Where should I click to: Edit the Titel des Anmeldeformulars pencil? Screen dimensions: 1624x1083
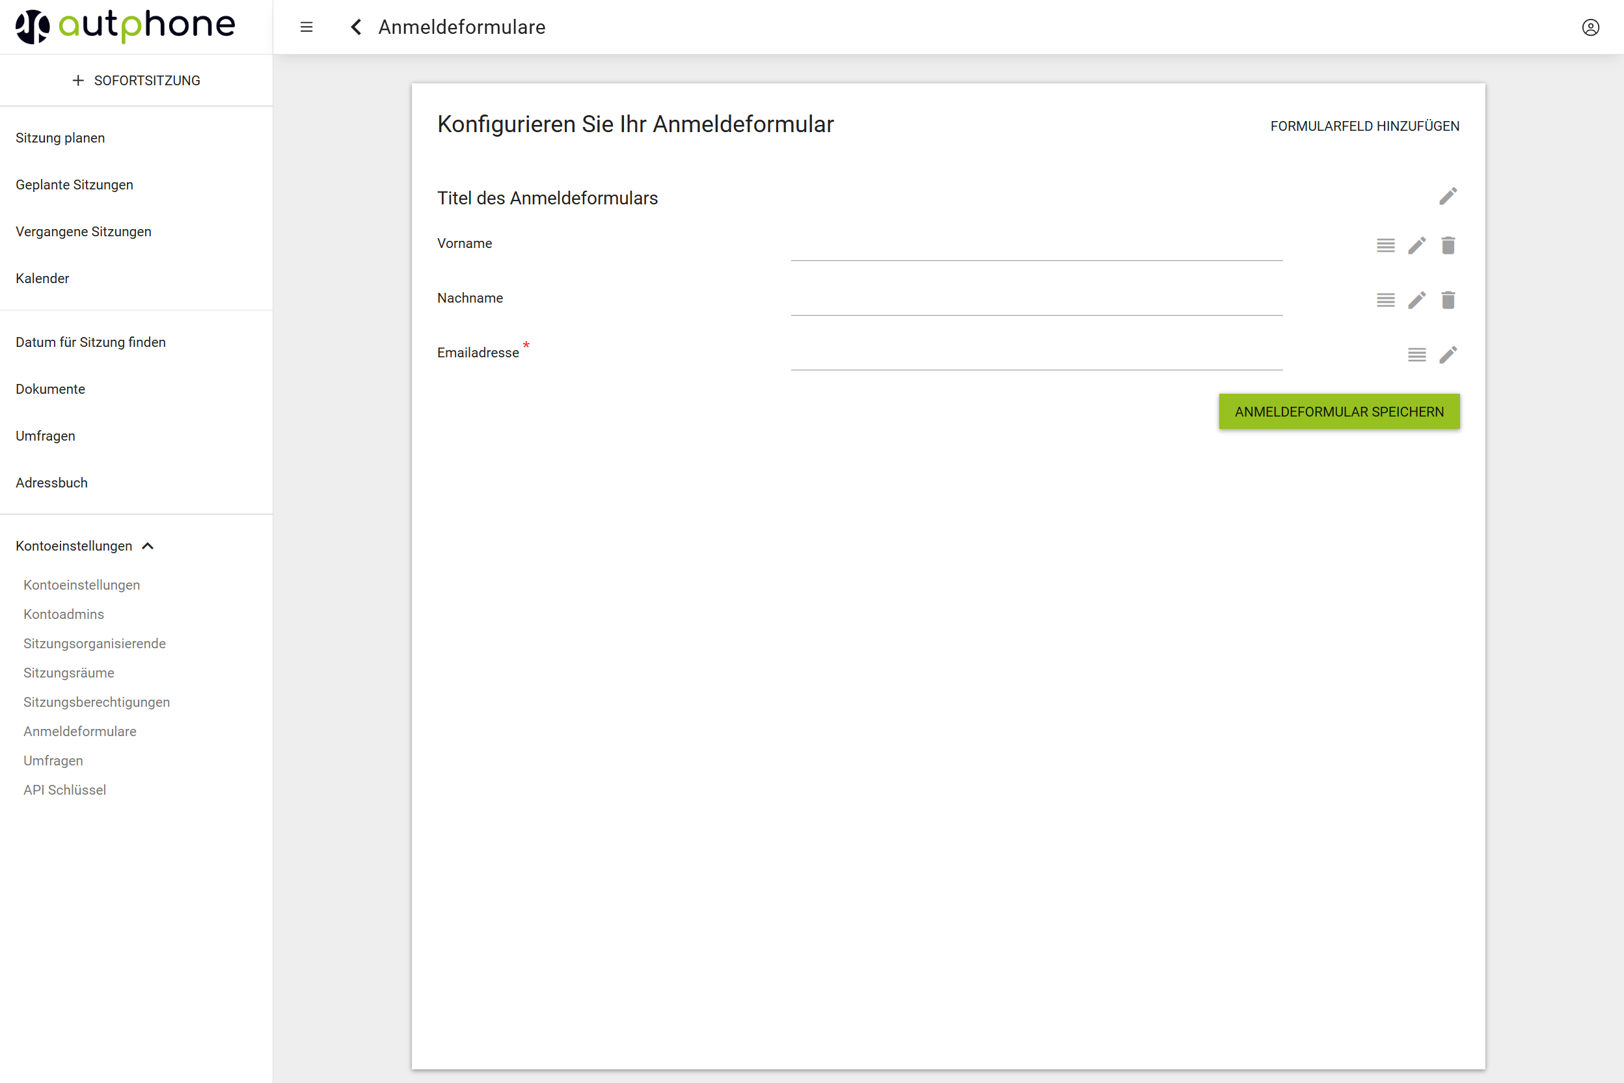point(1448,196)
